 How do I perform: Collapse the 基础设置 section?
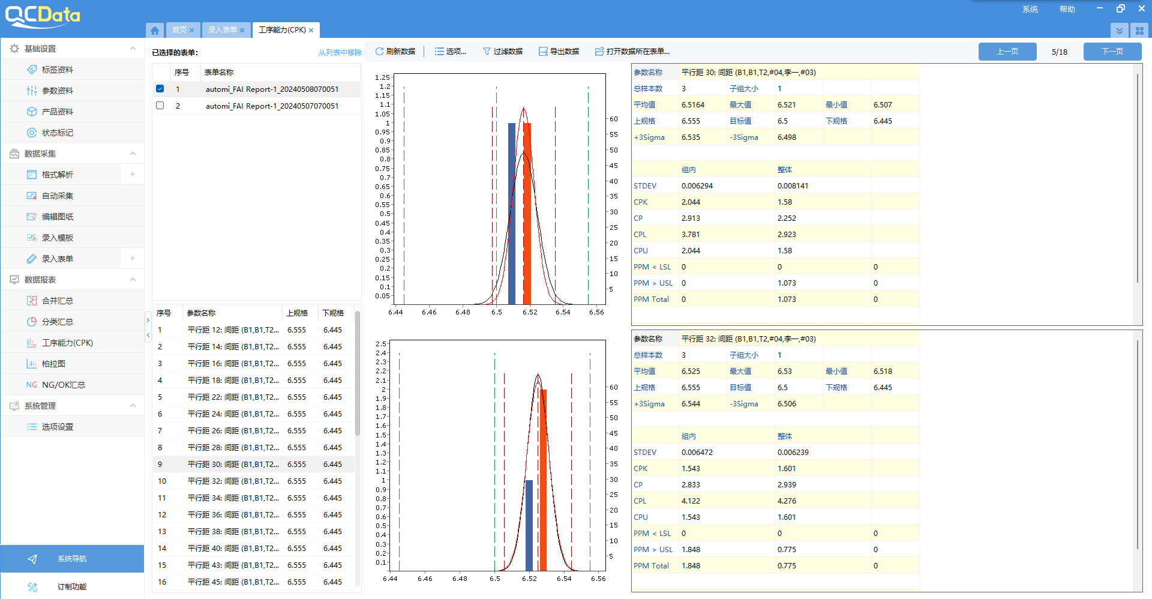[133, 49]
